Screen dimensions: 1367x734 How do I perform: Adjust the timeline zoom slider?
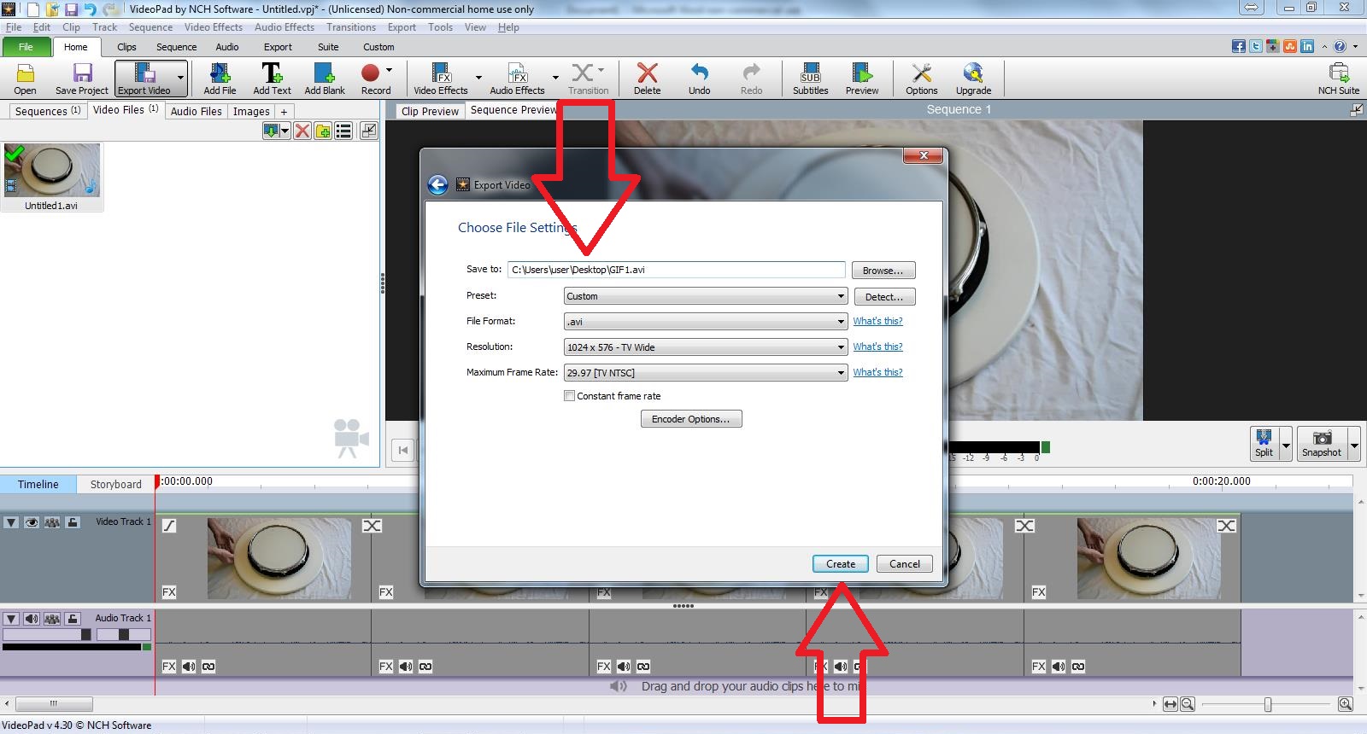[1268, 704]
